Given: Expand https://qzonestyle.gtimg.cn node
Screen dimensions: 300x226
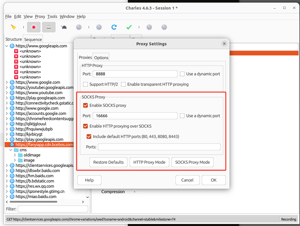Looking at the screenshot, I should 7,191.
